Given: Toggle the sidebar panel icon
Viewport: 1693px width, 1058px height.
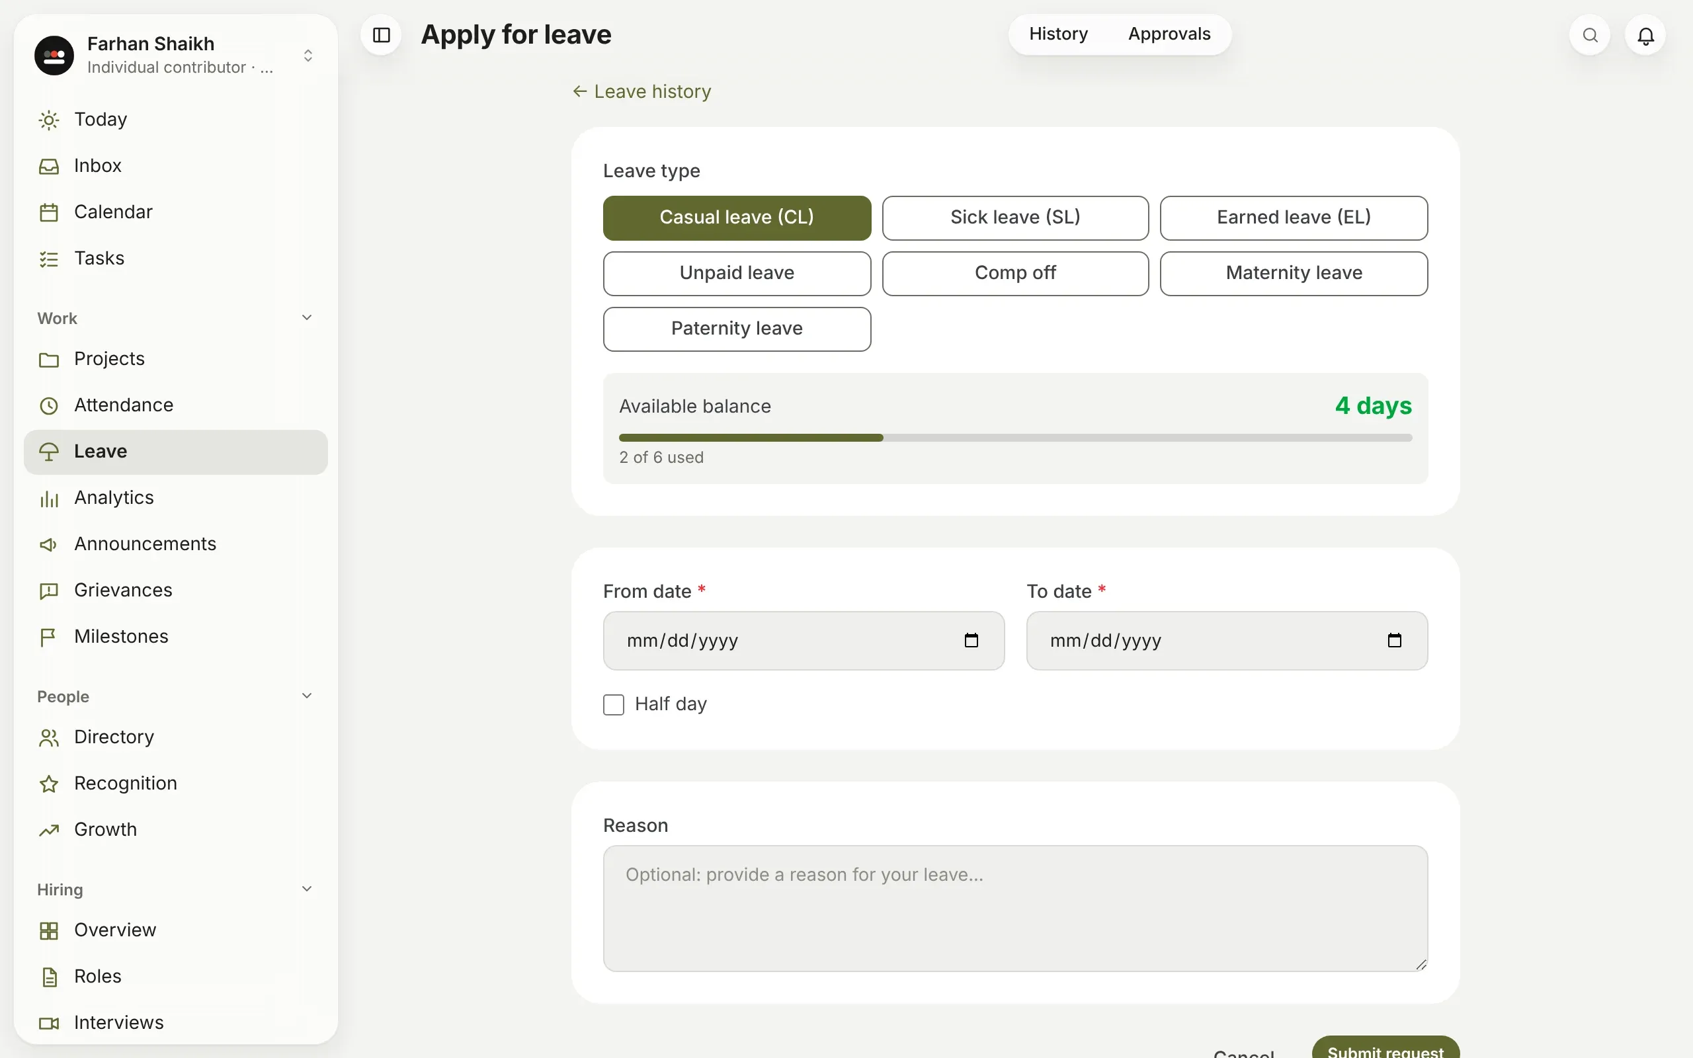Looking at the screenshot, I should pos(382,35).
